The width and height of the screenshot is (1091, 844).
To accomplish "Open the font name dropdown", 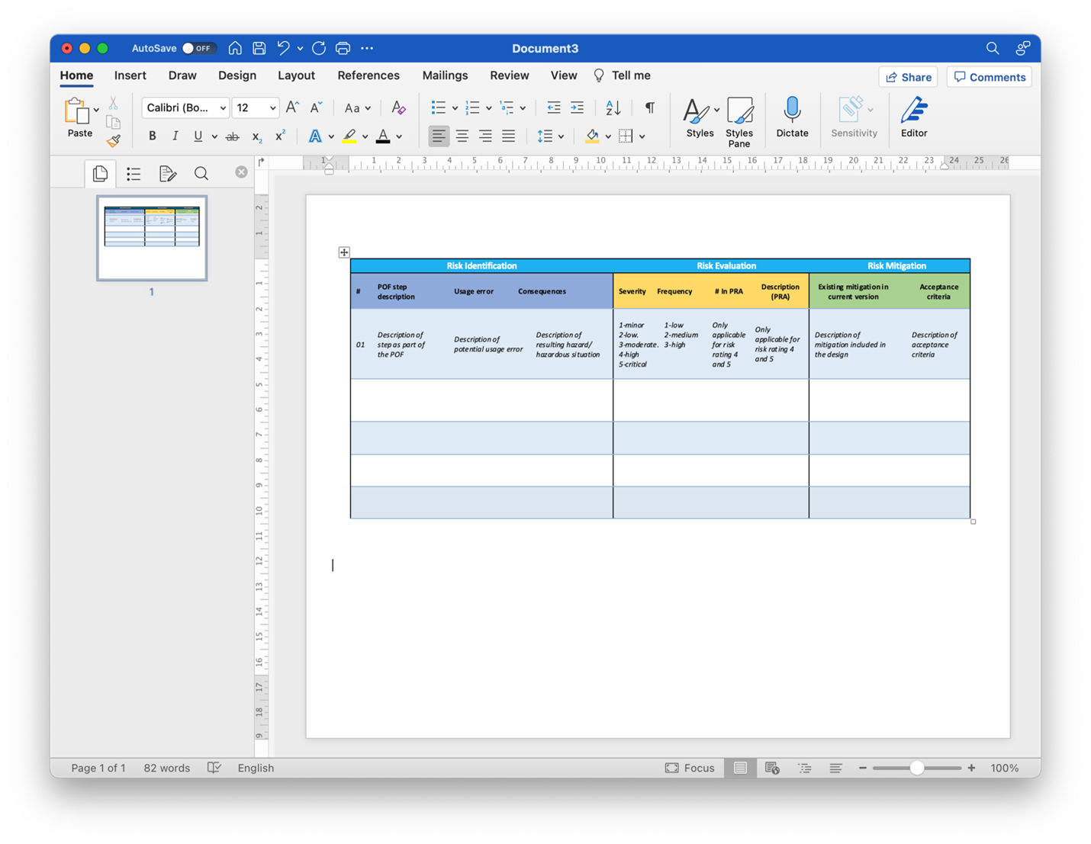I will click(223, 108).
